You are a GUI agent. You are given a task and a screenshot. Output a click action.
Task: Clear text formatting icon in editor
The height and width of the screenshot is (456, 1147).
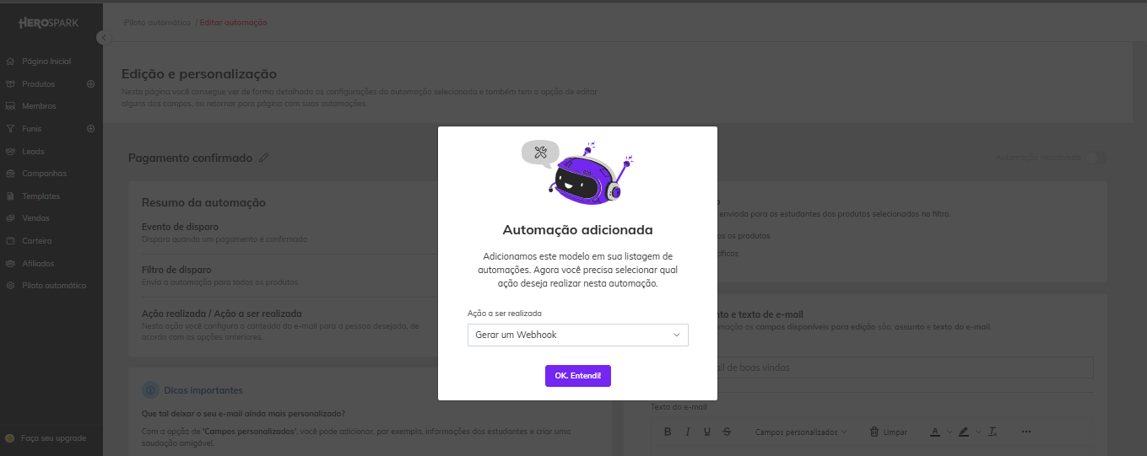tap(993, 432)
